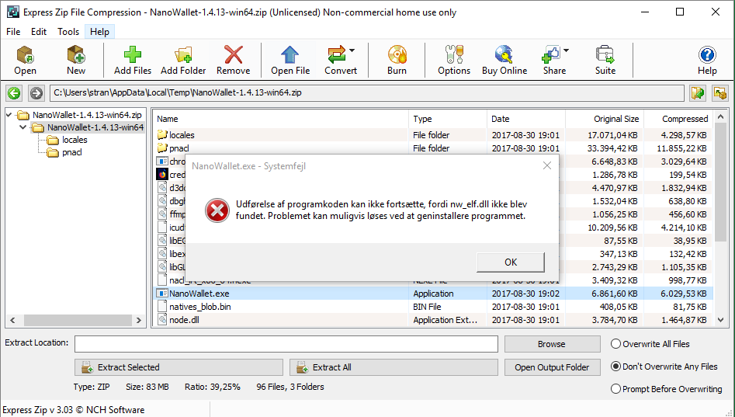
Task: Click OK in the error dialog
Action: click(511, 262)
